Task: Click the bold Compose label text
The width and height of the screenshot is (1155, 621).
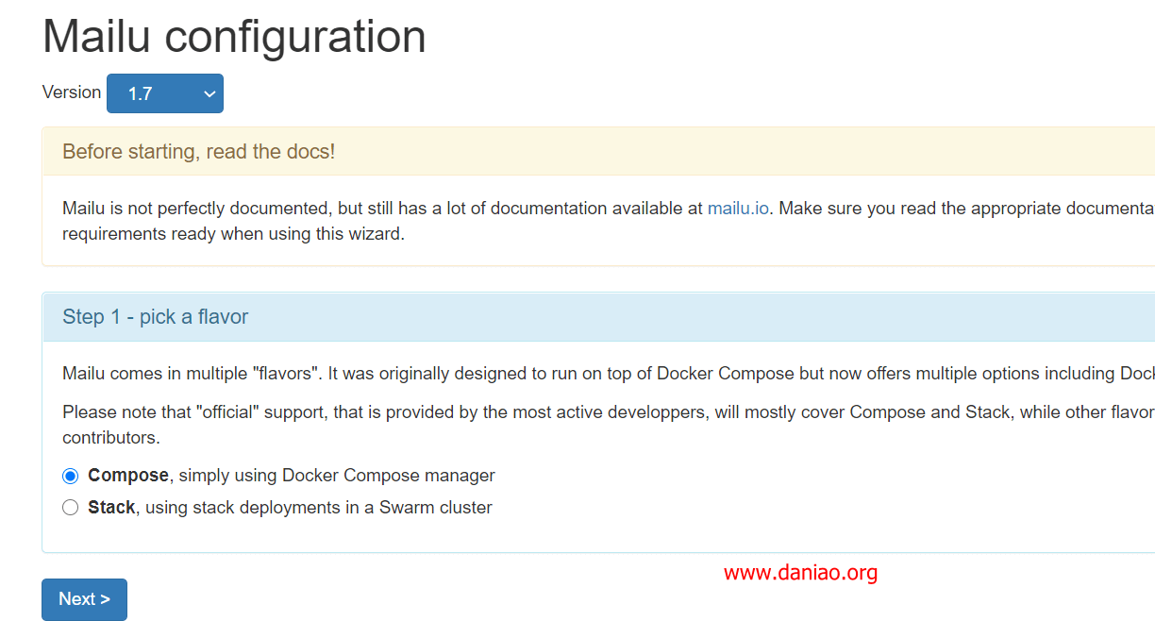Action: coord(128,476)
